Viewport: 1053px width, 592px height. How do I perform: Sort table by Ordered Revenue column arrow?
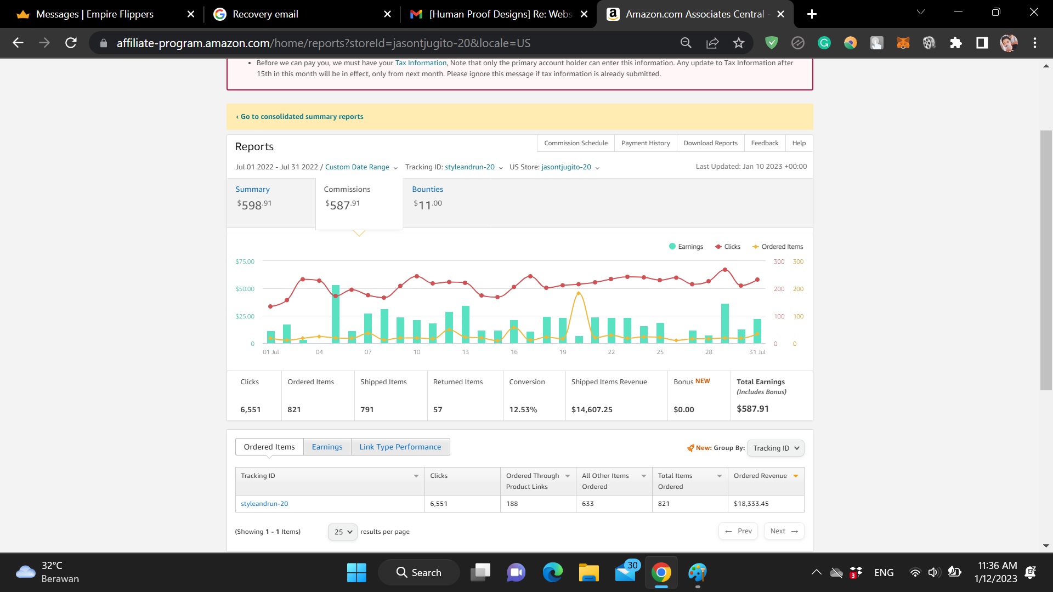click(795, 476)
